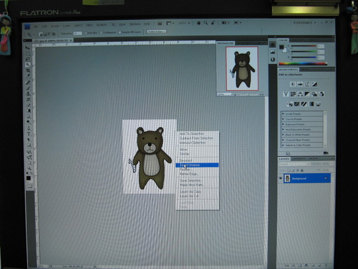The width and height of the screenshot is (358, 269).
Task: Click the bear thumbnail in Navigator
Action: coord(242,68)
